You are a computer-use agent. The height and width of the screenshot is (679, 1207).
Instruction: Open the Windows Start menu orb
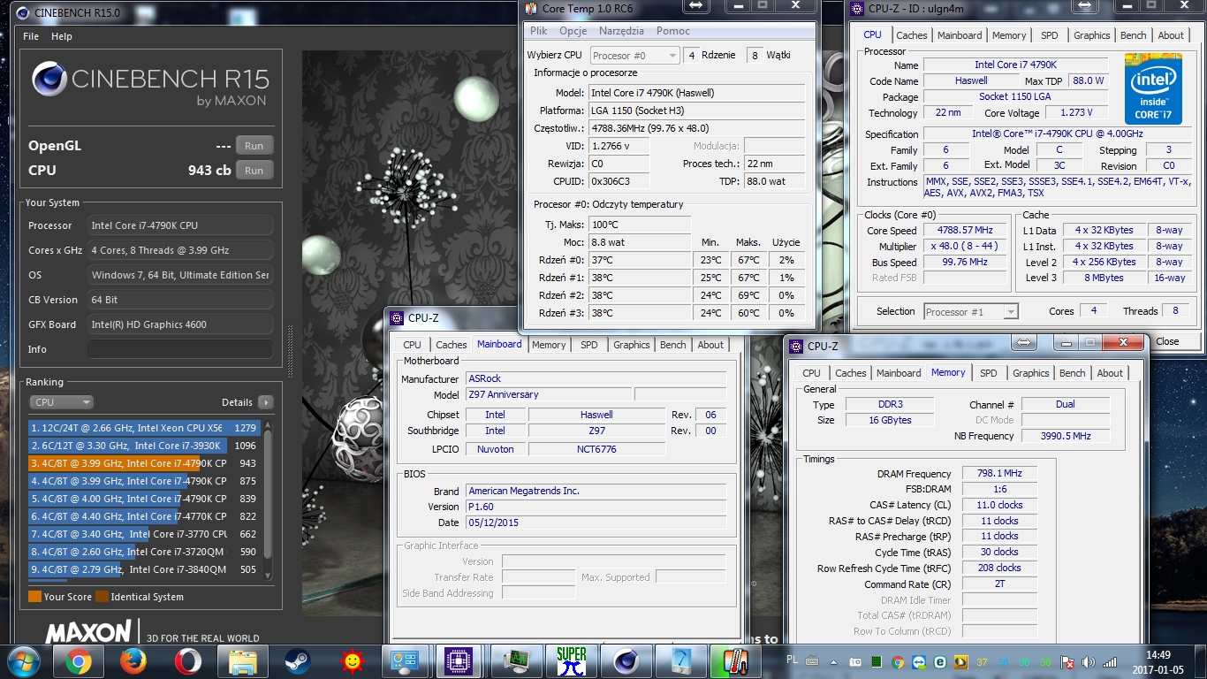(x=22, y=661)
